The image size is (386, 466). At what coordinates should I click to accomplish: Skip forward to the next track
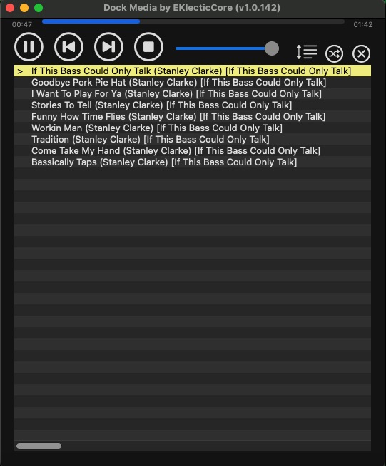click(108, 47)
